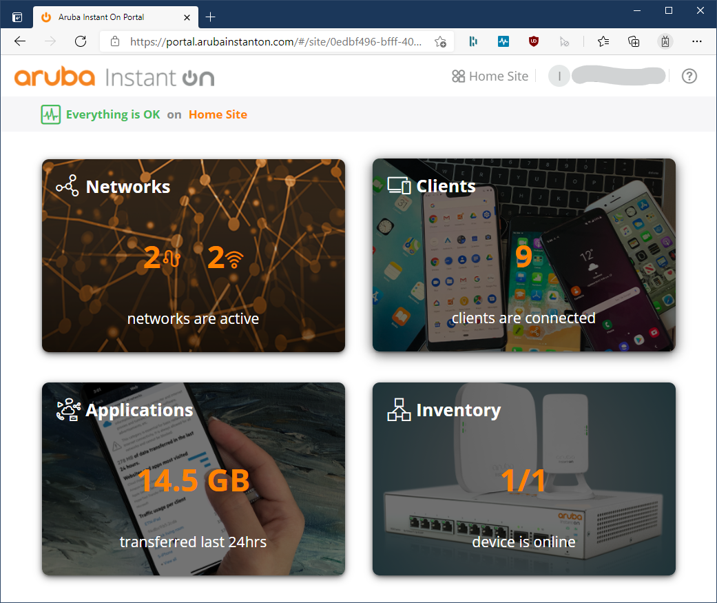Click the Inventory topology icon
Screen dimensions: 717x603
(x=399, y=409)
